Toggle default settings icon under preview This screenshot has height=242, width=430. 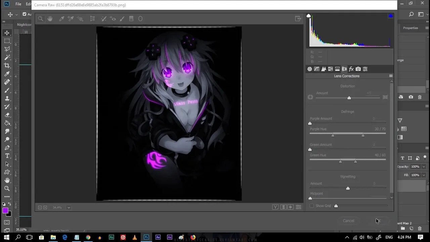point(298,207)
